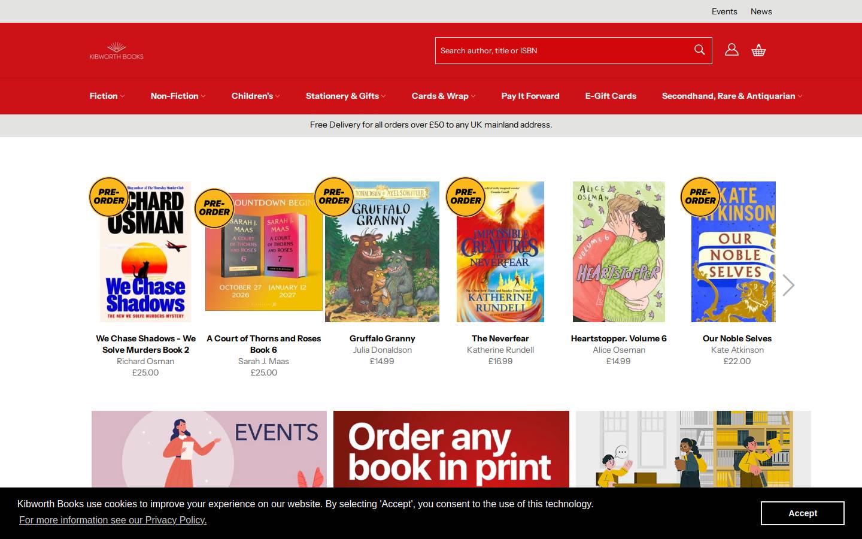Open the News link
This screenshot has height=539, width=862.
pyautogui.click(x=761, y=11)
